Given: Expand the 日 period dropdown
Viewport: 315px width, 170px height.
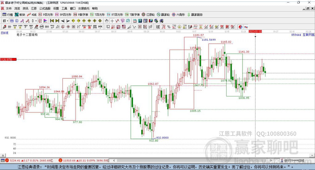Looking at the screenshot, I should (7, 21).
